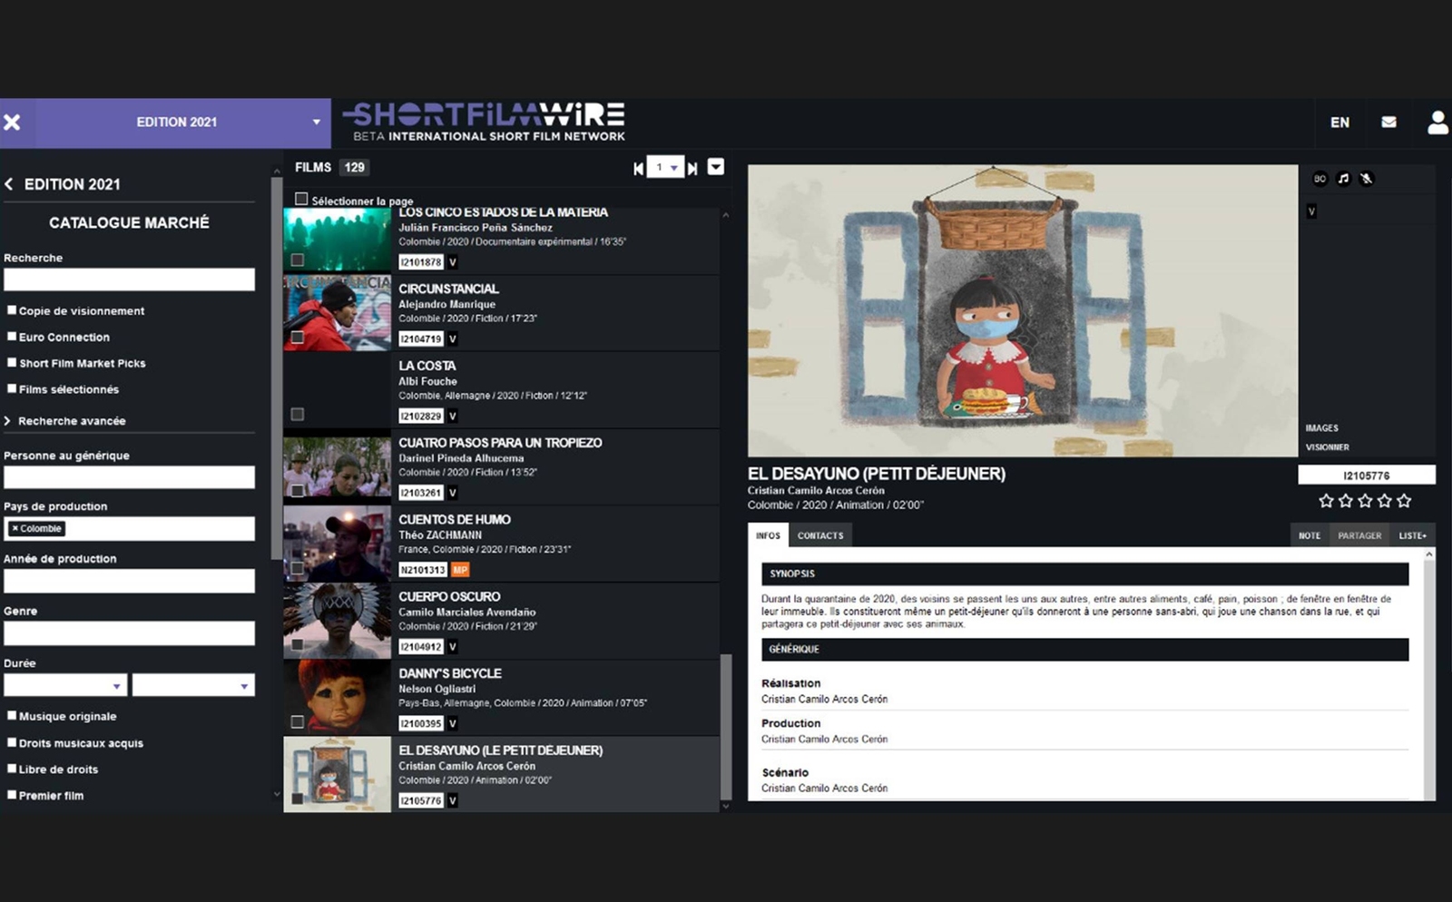Click the envelope messages icon
Screen dimensions: 1452x902
(x=1388, y=122)
